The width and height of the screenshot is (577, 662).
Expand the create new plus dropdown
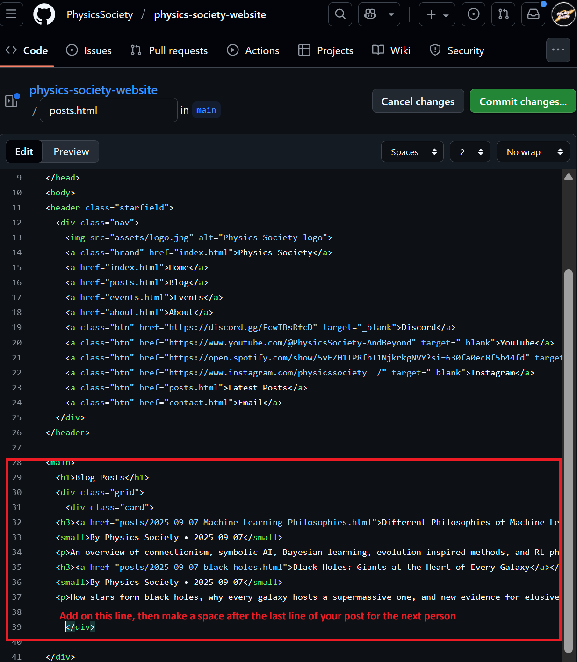click(437, 14)
